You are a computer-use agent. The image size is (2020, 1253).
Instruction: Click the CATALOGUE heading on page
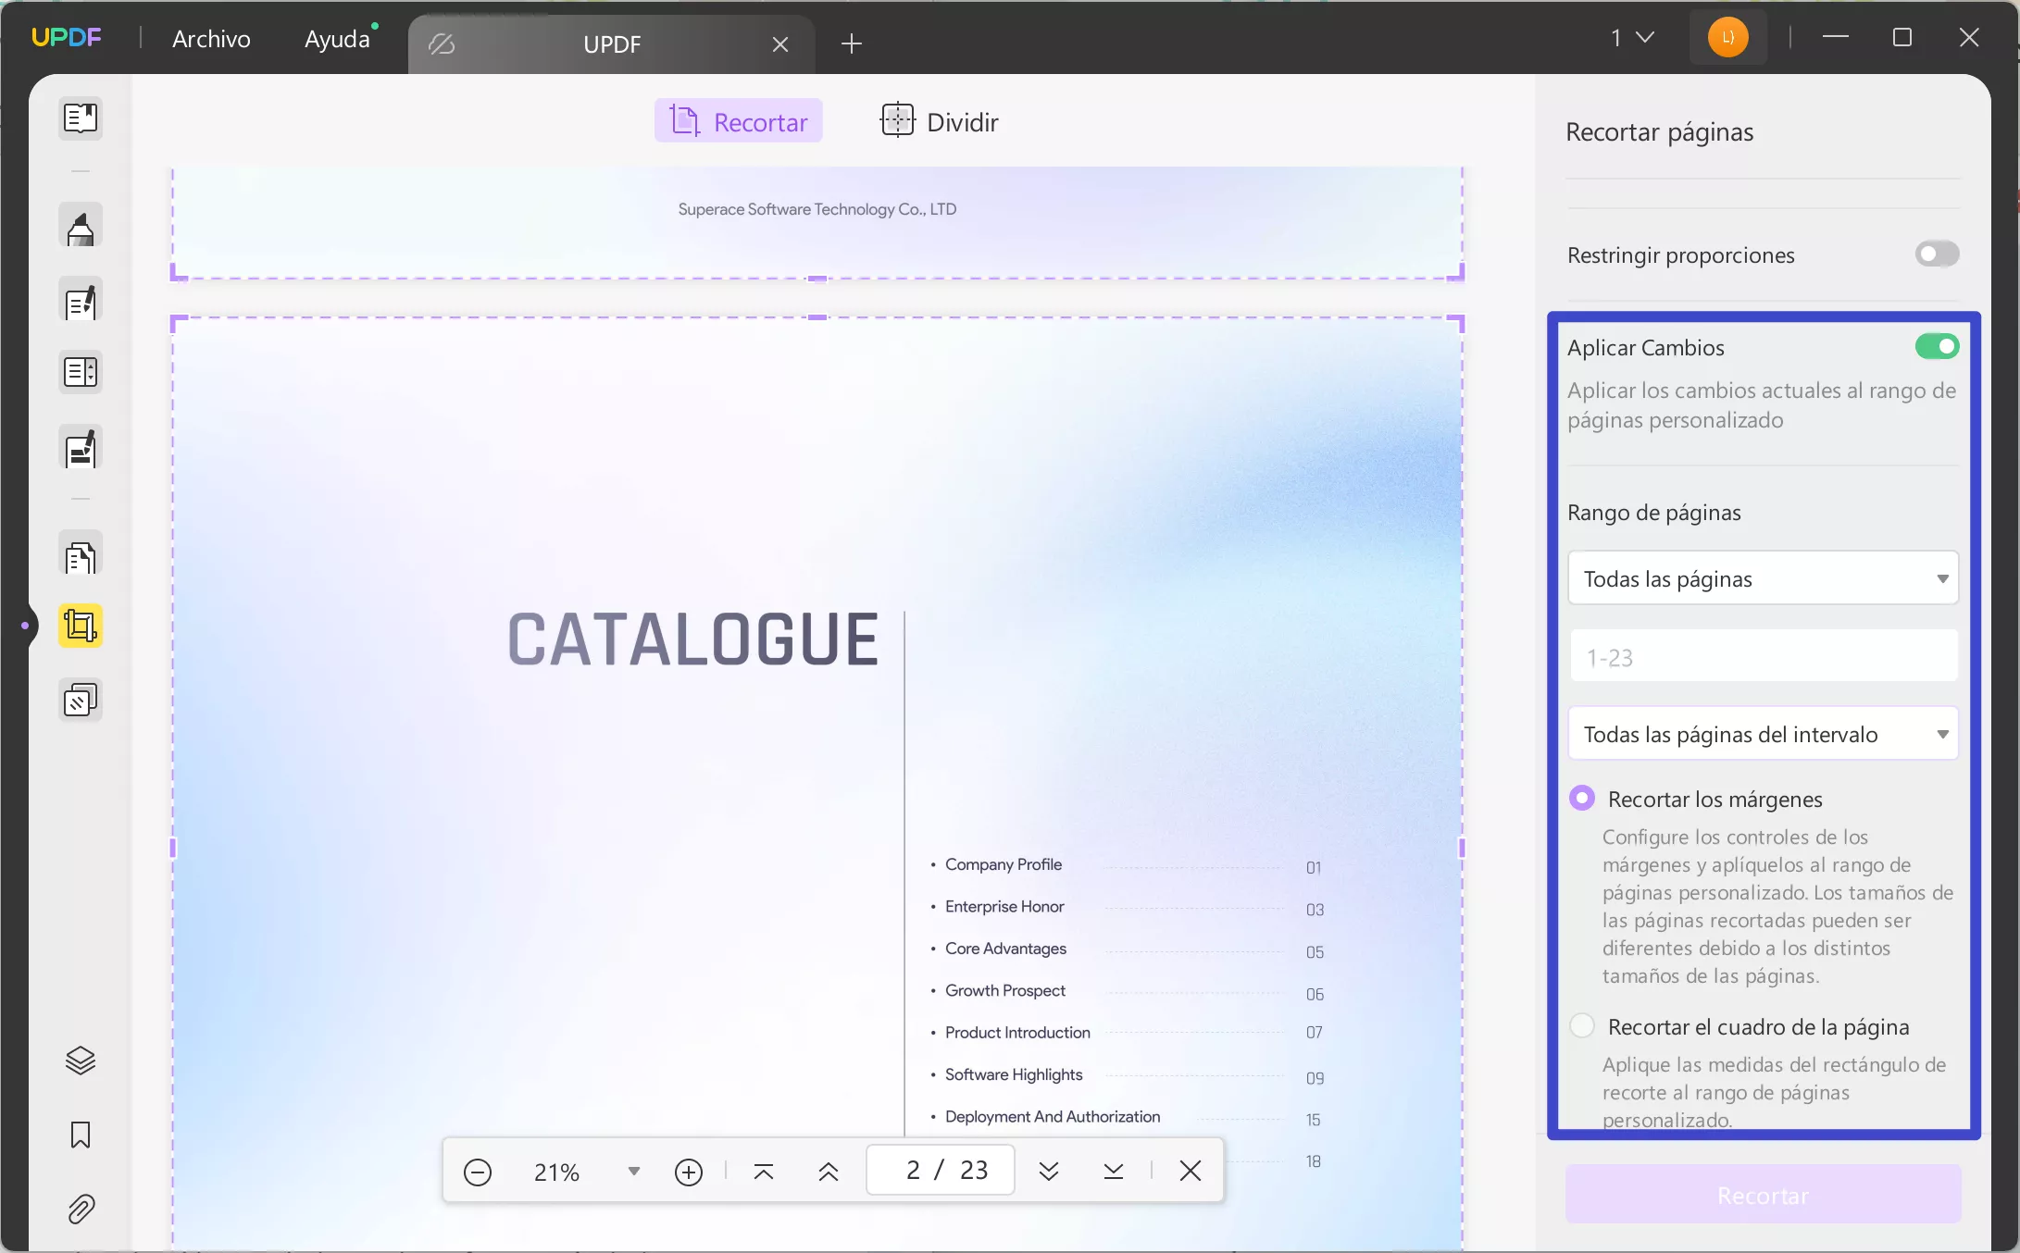click(693, 639)
